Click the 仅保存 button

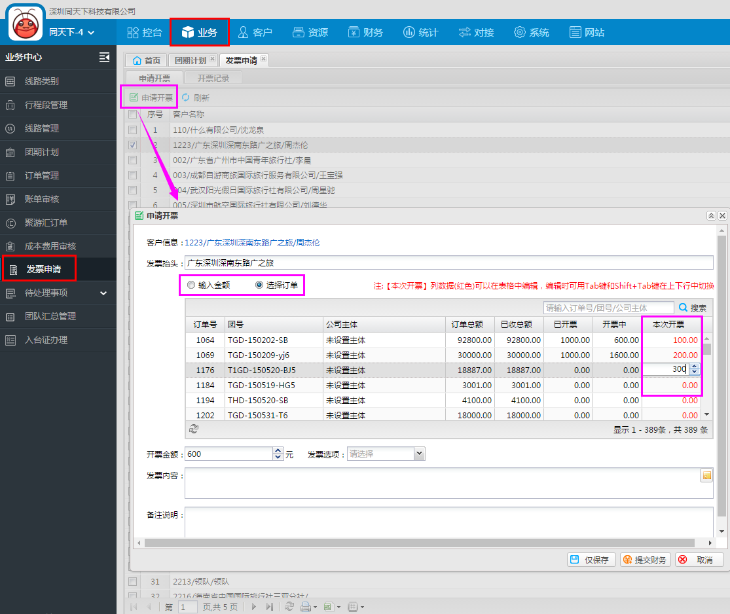591,560
